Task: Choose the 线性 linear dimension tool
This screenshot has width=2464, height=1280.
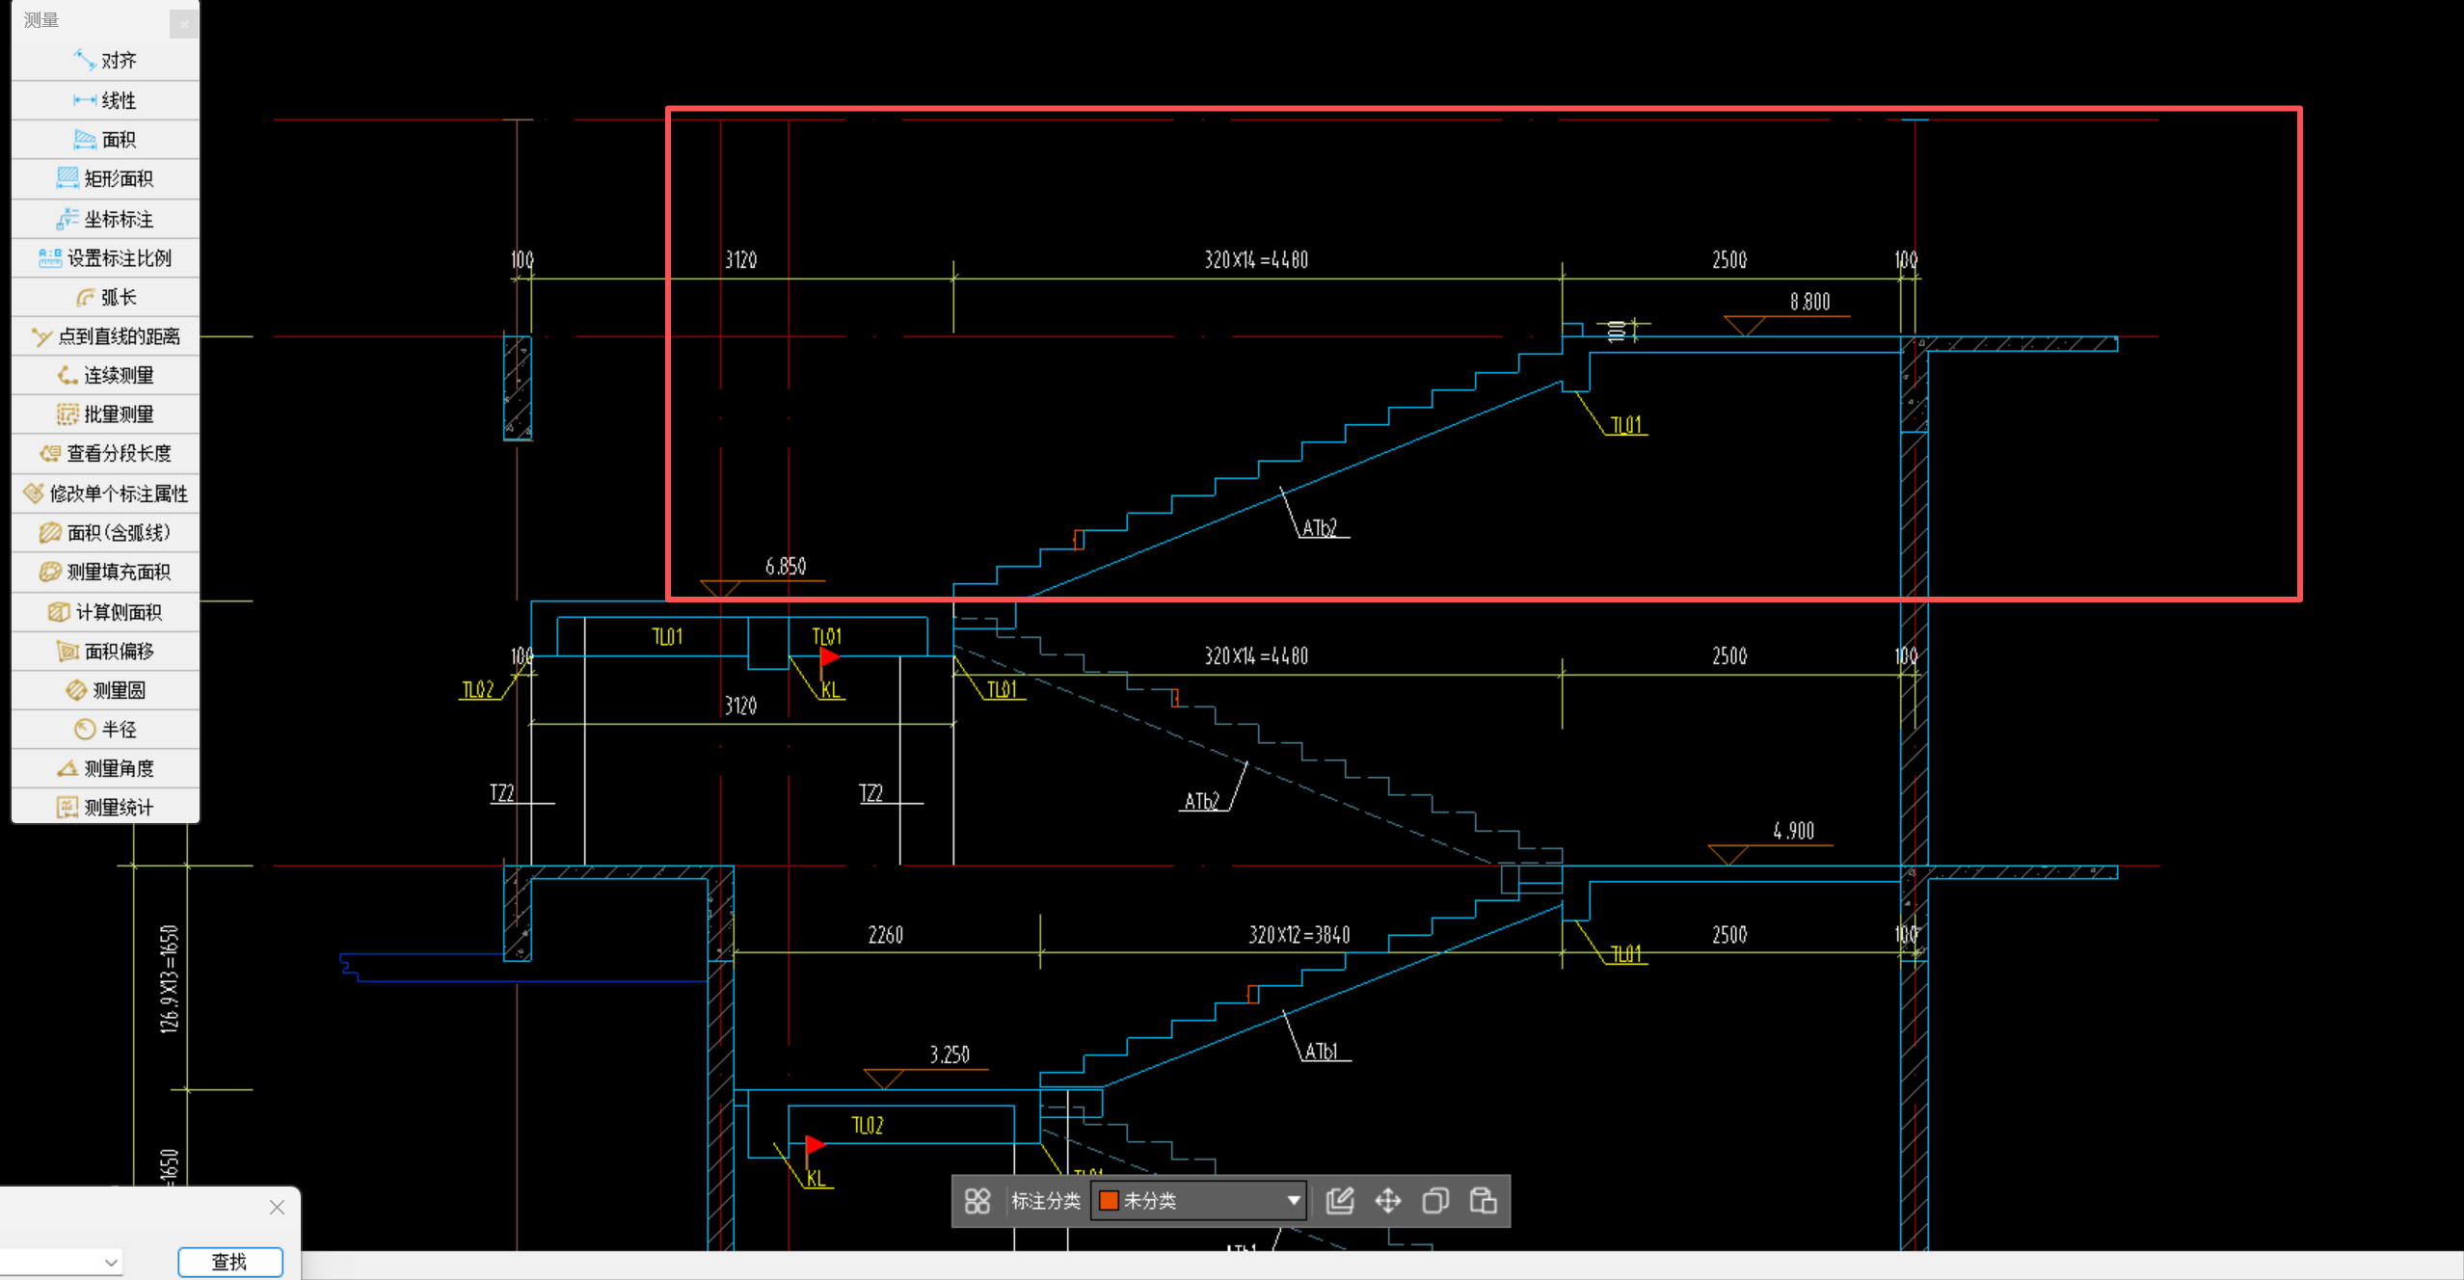Action: [x=105, y=100]
